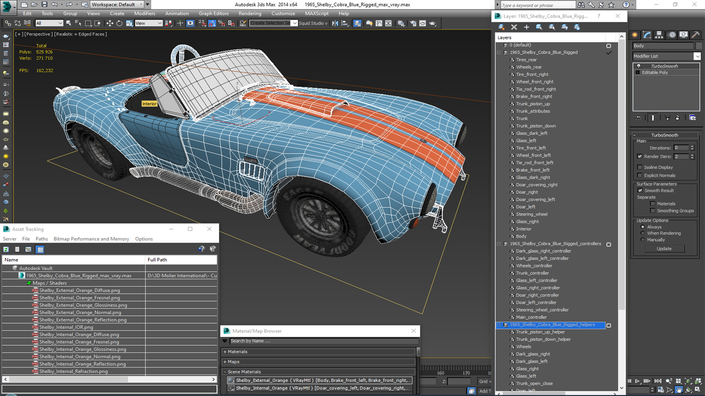
Task: Open the Rendering menu
Action: [250, 14]
